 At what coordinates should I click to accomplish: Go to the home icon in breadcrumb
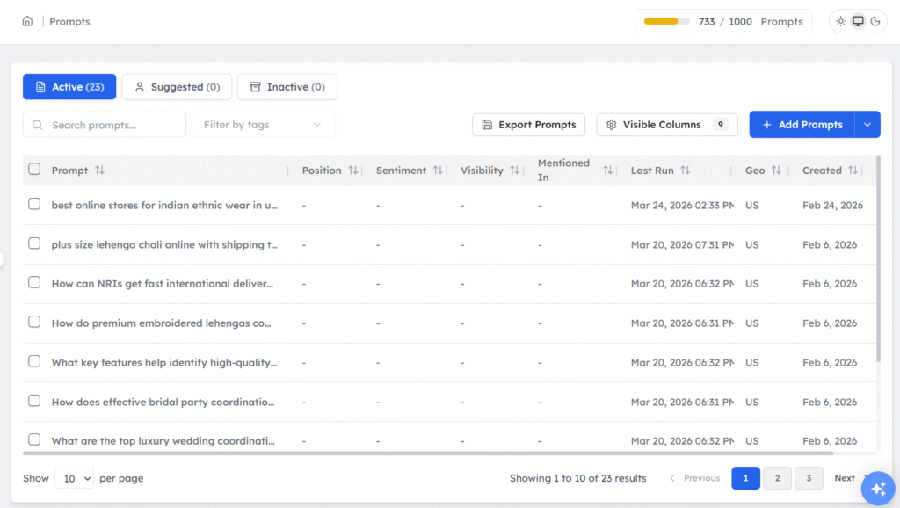click(x=27, y=21)
